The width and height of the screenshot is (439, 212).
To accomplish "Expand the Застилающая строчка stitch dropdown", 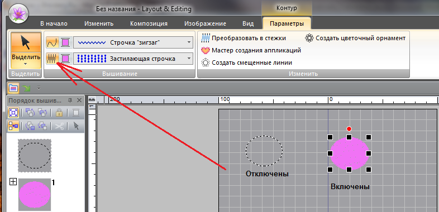I will coord(189,59).
